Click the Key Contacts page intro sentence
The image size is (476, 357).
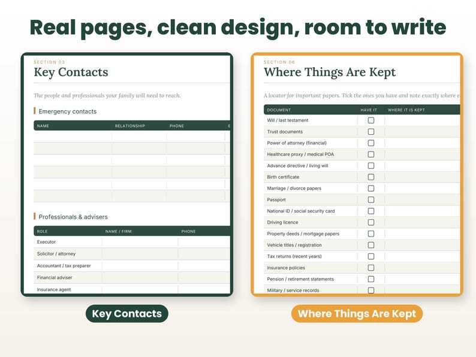[107, 96]
